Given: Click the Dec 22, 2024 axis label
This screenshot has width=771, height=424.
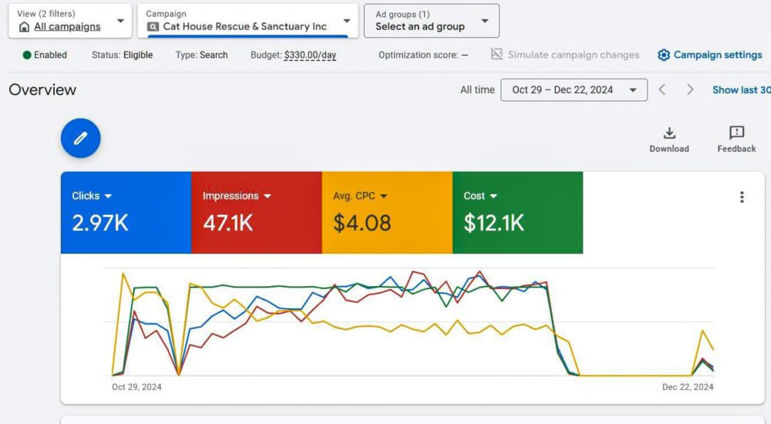Looking at the screenshot, I should tap(688, 387).
